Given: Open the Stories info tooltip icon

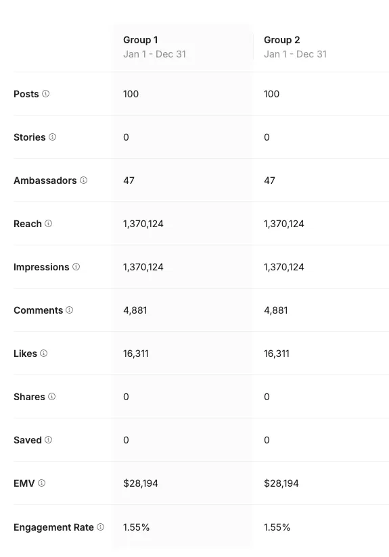Looking at the screenshot, I should [52, 137].
